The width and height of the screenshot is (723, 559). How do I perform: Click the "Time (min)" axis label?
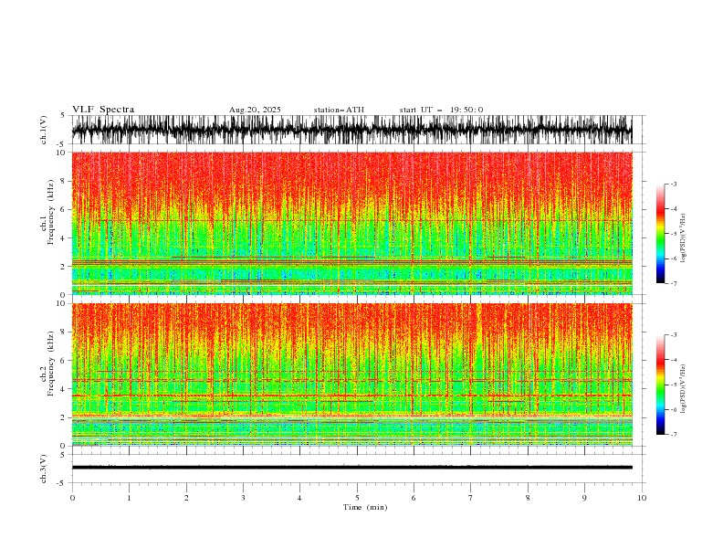pyautogui.click(x=365, y=507)
